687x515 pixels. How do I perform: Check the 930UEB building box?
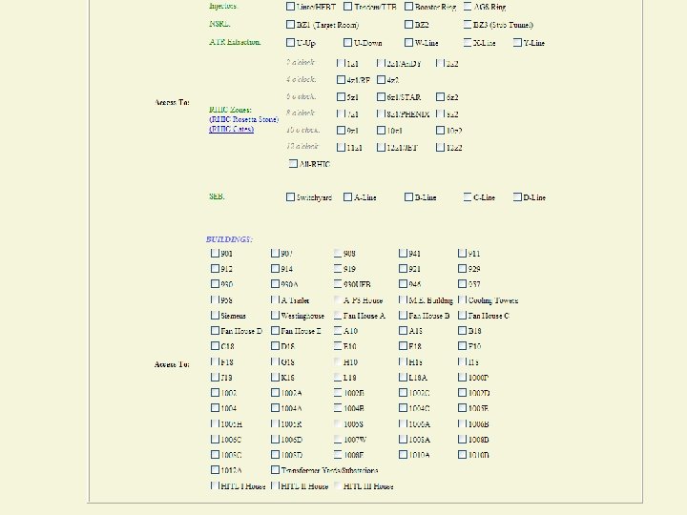point(338,283)
